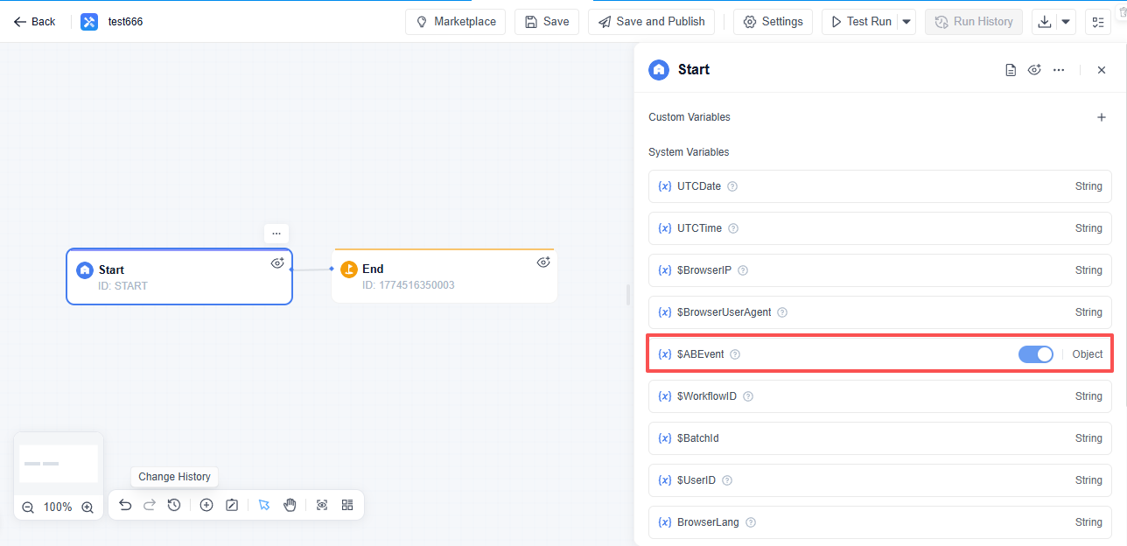Click the undo arrow in canvas toolbar
Viewport: 1127px width, 546px height.
click(x=125, y=505)
